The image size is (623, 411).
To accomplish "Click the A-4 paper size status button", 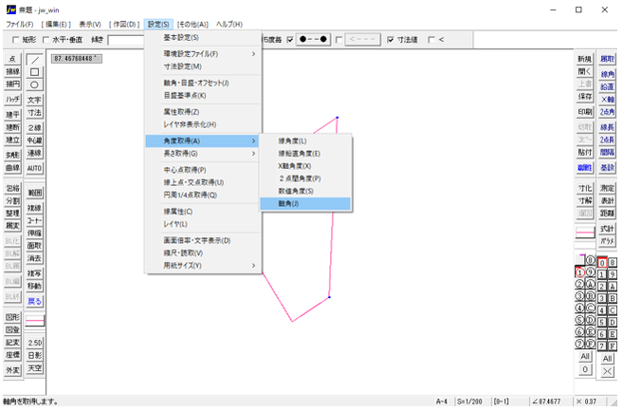I will [x=442, y=402].
